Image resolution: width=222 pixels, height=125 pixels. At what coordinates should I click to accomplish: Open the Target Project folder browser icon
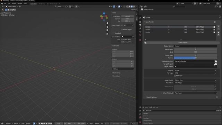tap(216, 64)
